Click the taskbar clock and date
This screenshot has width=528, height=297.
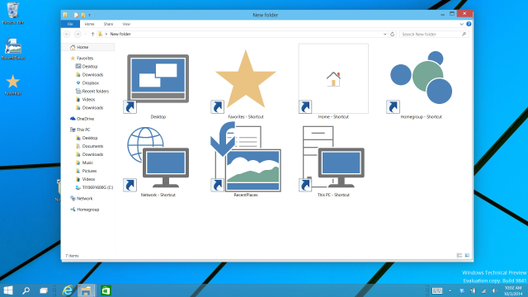pyautogui.click(x=513, y=290)
